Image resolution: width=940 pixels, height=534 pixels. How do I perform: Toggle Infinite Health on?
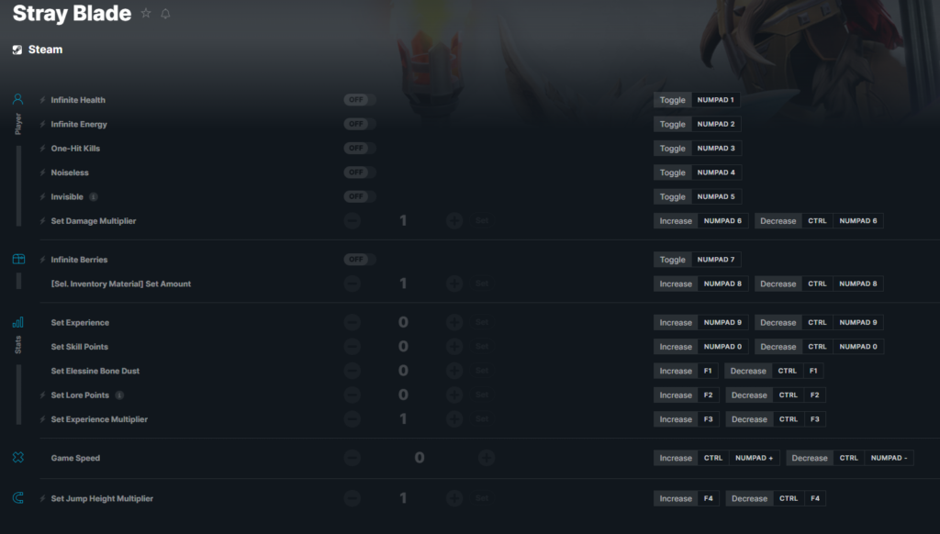pyautogui.click(x=360, y=100)
